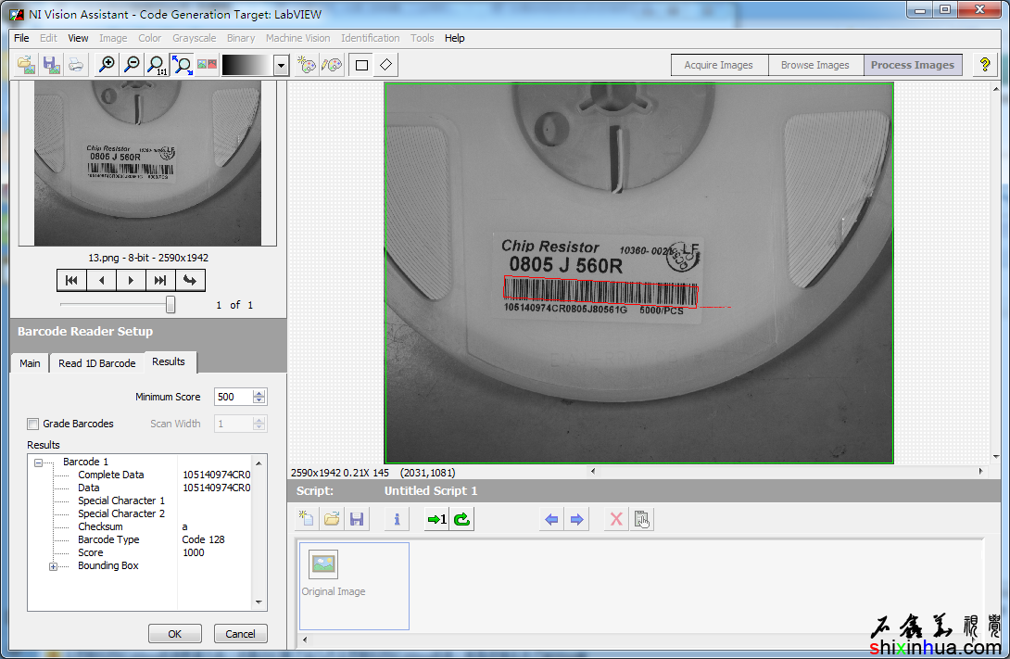Click the Zoom to Fit icon
Viewport: 1010px width, 659px height.
pyautogui.click(x=183, y=65)
